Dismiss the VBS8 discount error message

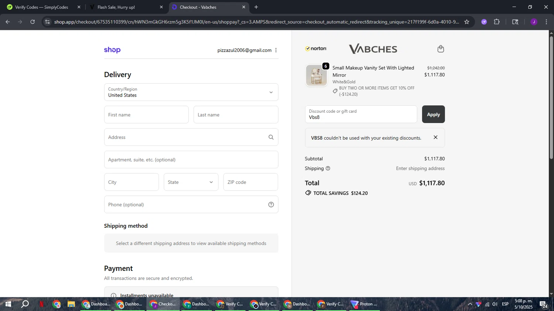coord(435,137)
